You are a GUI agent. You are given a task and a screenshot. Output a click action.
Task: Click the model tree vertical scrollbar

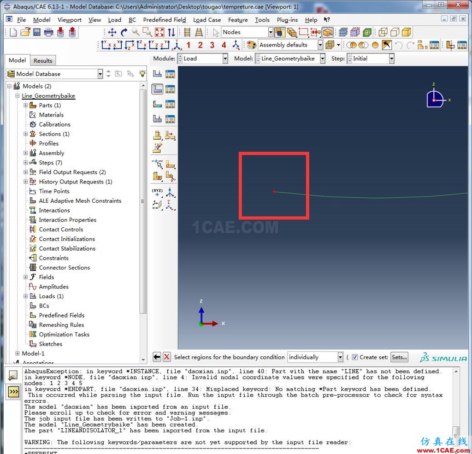(x=143, y=202)
